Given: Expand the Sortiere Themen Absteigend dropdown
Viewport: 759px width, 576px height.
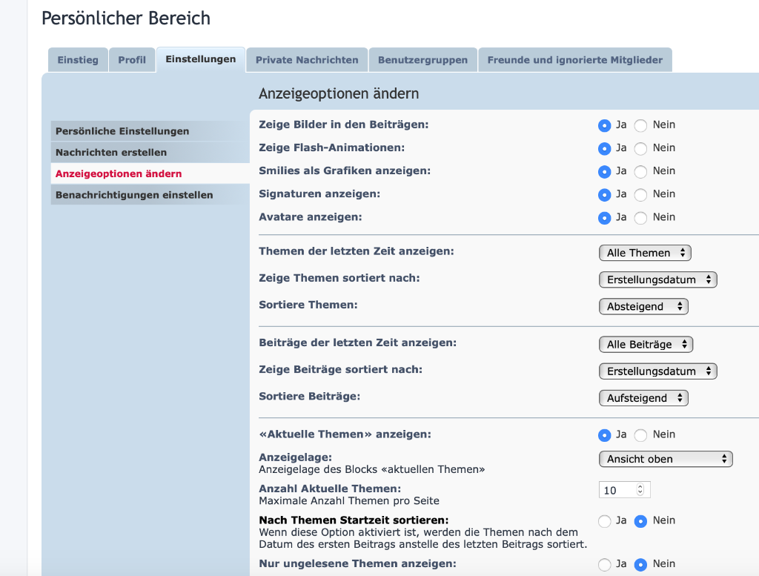Looking at the screenshot, I should 643,306.
